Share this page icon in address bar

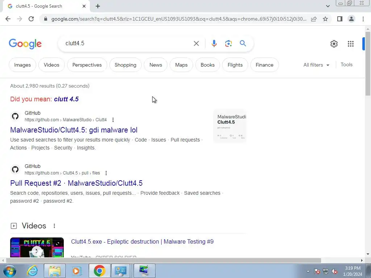(x=314, y=19)
